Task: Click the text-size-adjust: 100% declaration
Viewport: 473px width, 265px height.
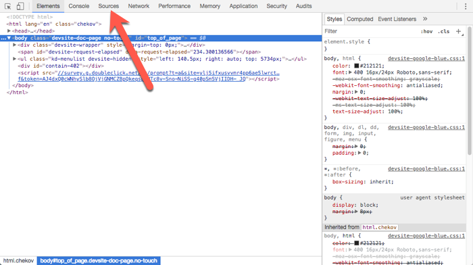Action: [368, 112]
